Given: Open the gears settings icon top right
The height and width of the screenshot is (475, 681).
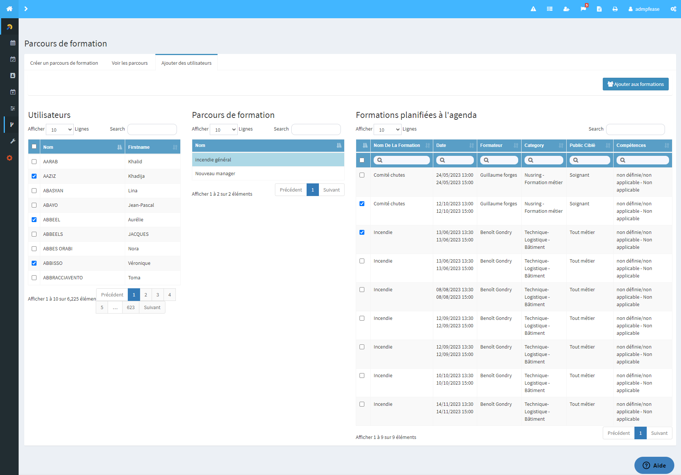Looking at the screenshot, I should pos(673,9).
